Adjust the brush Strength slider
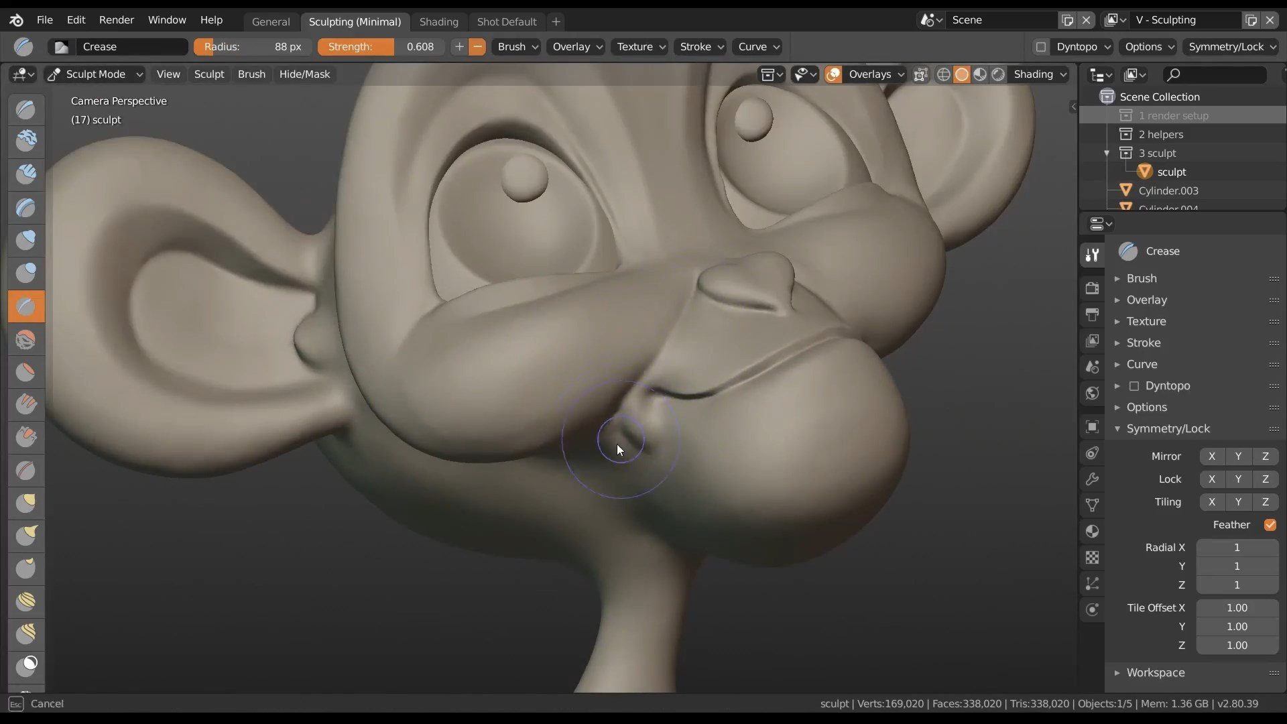Screen dimensions: 1287x724 [x=380, y=47]
